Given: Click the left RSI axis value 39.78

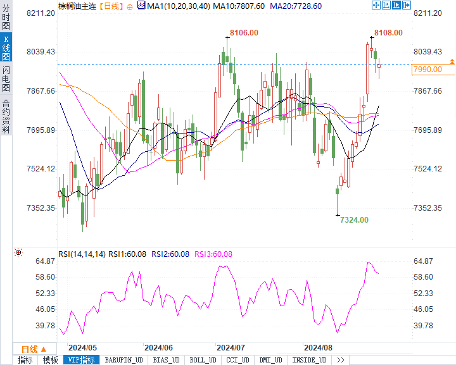Looking at the screenshot, I should click(x=46, y=326).
